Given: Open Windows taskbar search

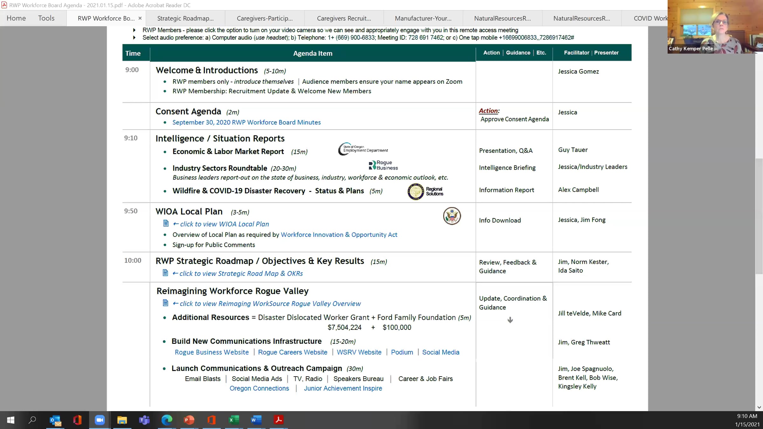Looking at the screenshot, I should 32,420.
